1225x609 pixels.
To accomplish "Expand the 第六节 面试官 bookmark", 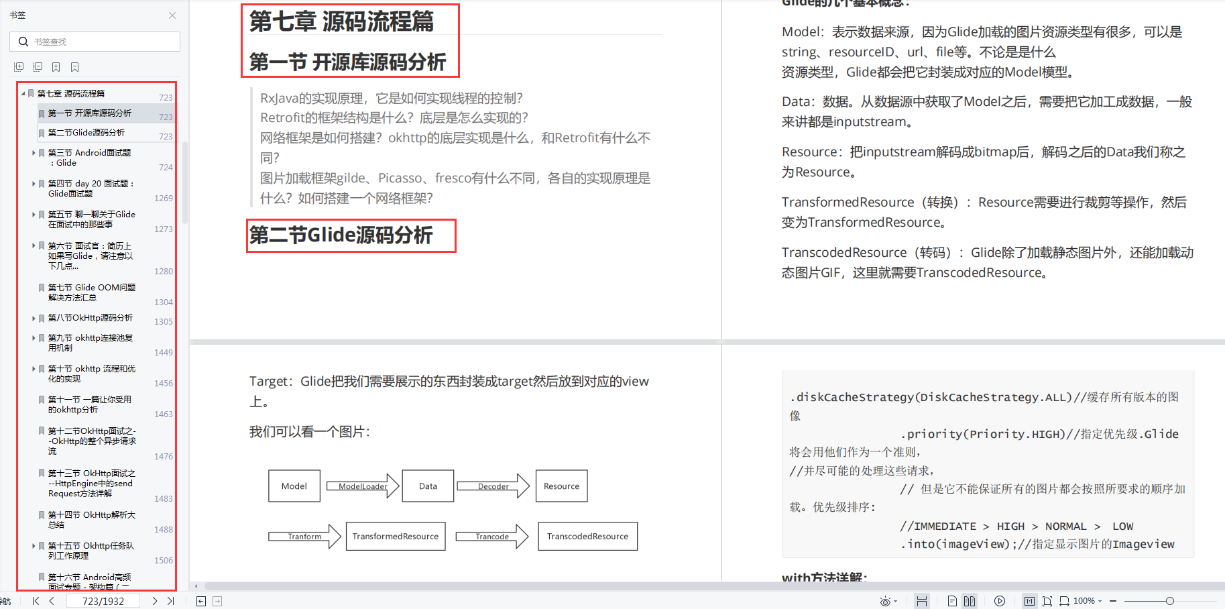I will (x=34, y=245).
